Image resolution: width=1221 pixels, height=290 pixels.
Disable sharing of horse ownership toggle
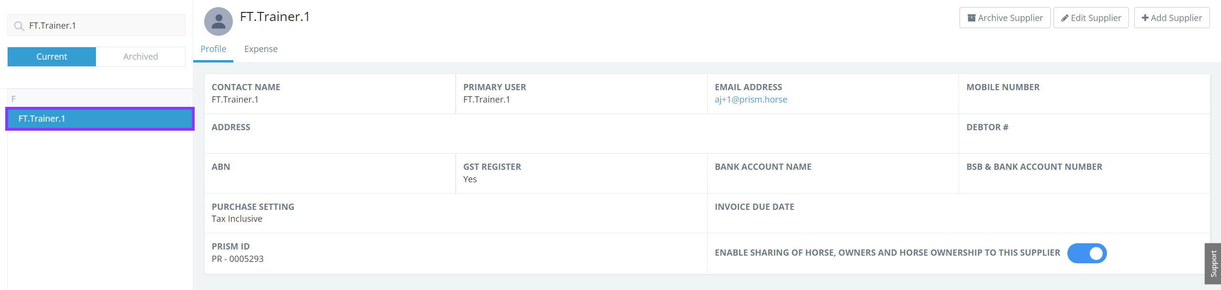point(1086,253)
